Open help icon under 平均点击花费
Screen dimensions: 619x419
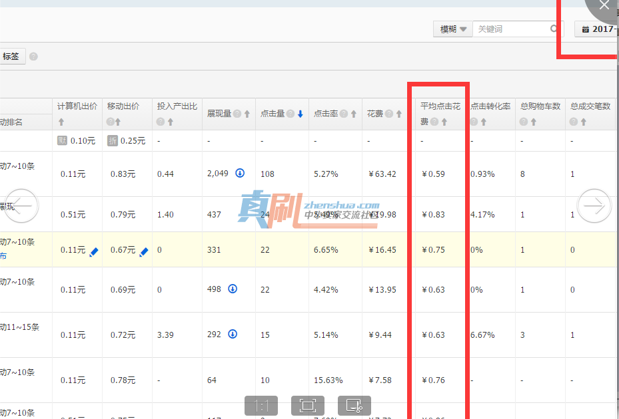(x=434, y=122)
